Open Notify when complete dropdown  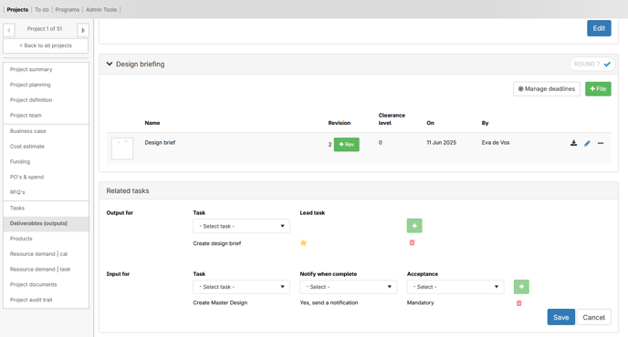(x=349, y=287)
